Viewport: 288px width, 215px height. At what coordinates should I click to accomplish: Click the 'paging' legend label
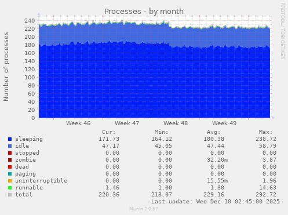pos(25,174)
